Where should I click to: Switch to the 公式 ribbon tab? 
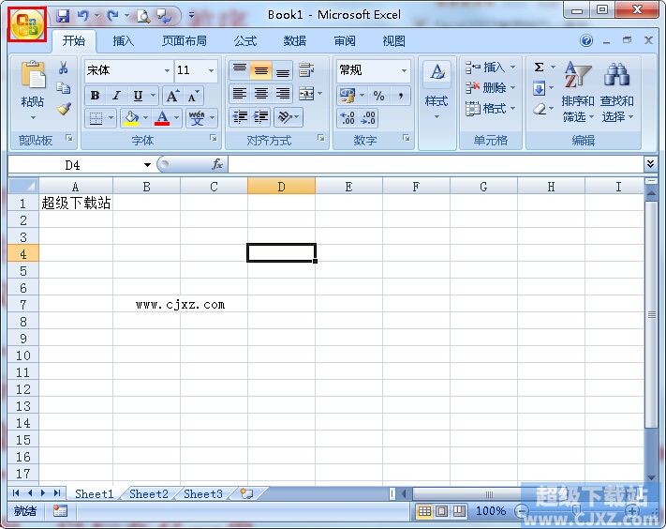(x=245, y=41)
